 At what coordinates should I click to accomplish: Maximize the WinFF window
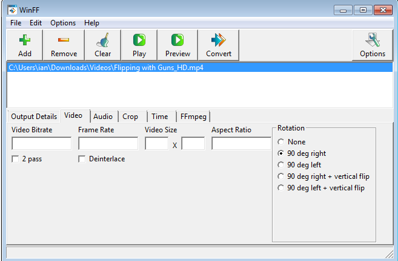(363, 10)
